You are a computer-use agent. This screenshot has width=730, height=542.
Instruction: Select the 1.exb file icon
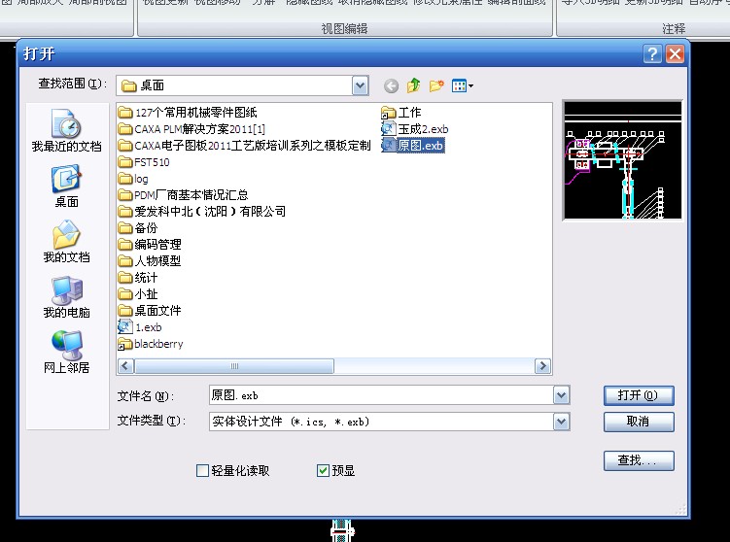coord(125,327)
